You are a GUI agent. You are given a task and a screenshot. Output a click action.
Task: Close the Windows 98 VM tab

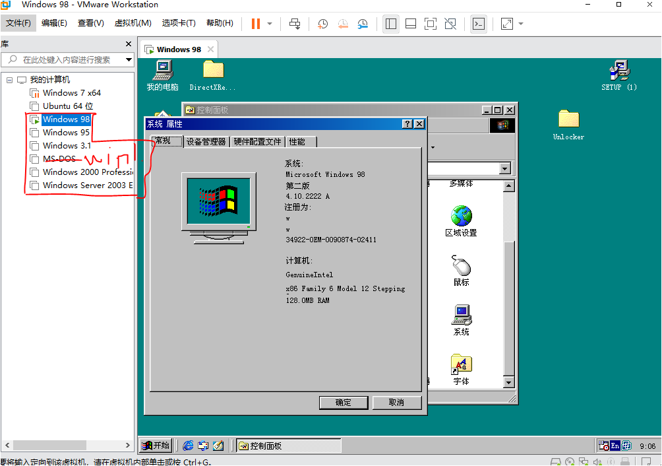(x=211, y=50)
